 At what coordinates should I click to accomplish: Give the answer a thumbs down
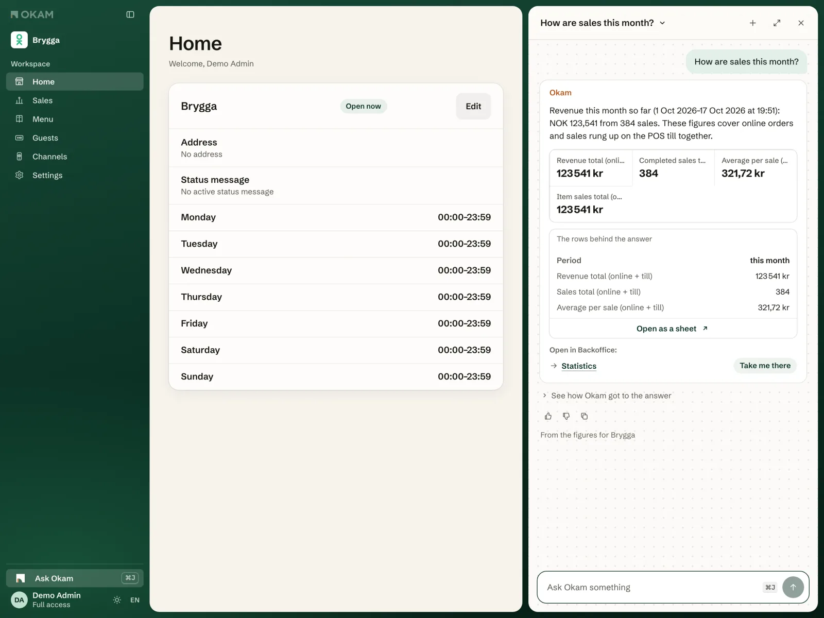(x=566, y=416)
